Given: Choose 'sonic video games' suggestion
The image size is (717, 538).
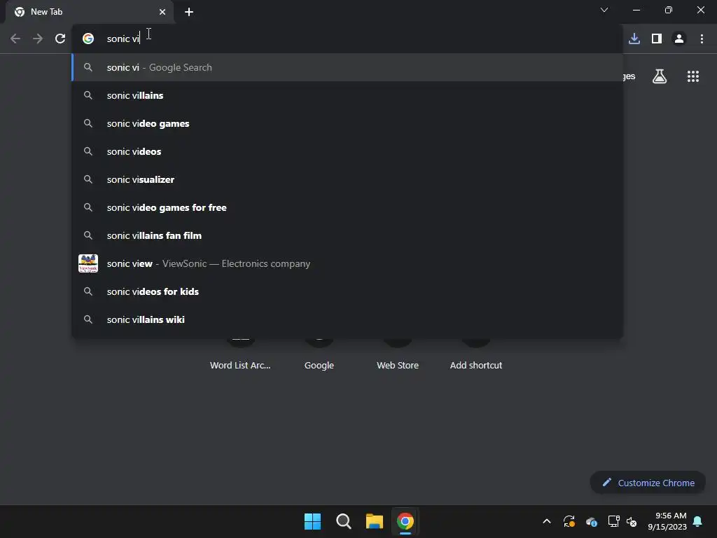Looking at the screenshot, I should pos(347,123).
